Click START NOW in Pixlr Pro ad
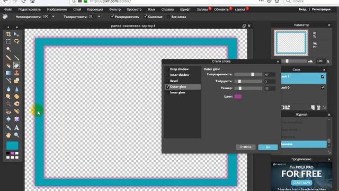The width and height of the screenshot is (339, 191). [x=301, y=183]
